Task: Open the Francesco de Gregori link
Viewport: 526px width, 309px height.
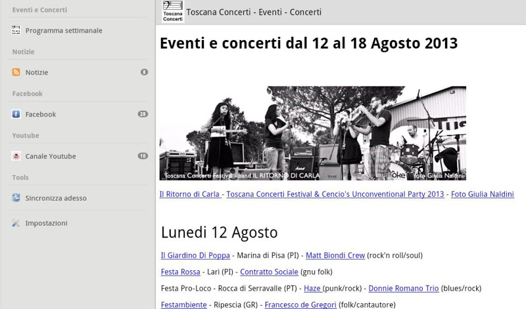Action: (300, 304)
